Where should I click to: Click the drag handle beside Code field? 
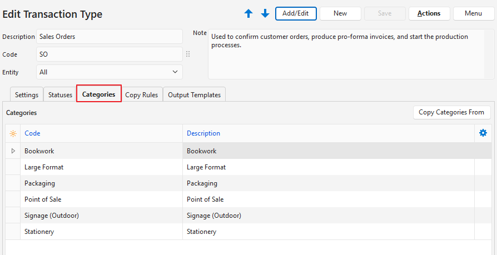click(x=188, y=54)
